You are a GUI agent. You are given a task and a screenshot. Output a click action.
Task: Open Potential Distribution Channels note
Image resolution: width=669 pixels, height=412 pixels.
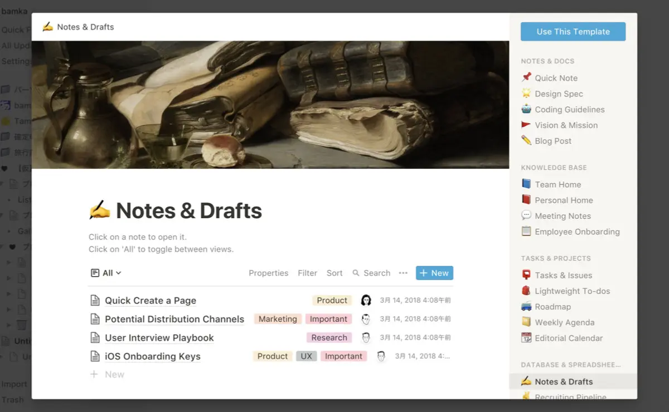pos(174,319)
